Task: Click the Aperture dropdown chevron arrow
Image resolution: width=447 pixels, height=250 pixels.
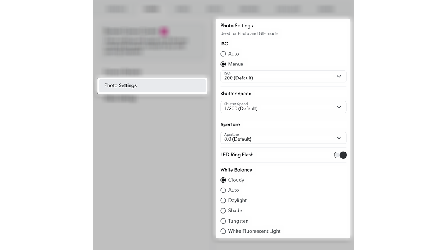Action: pyautogui.click(x=339, y=138)
